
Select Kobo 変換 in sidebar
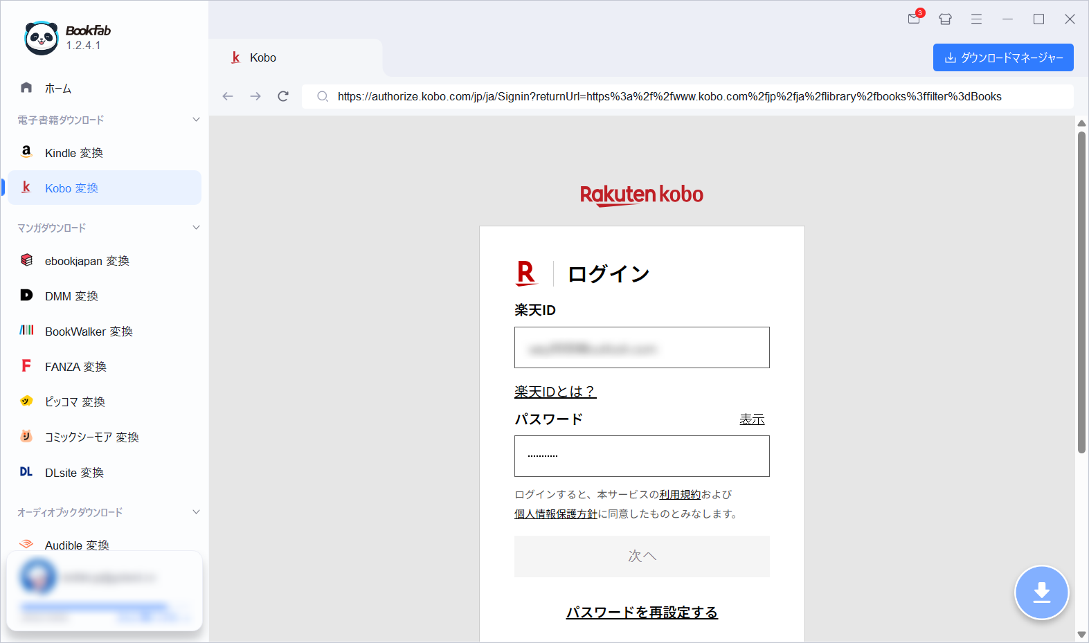click(x=104, y=188)
